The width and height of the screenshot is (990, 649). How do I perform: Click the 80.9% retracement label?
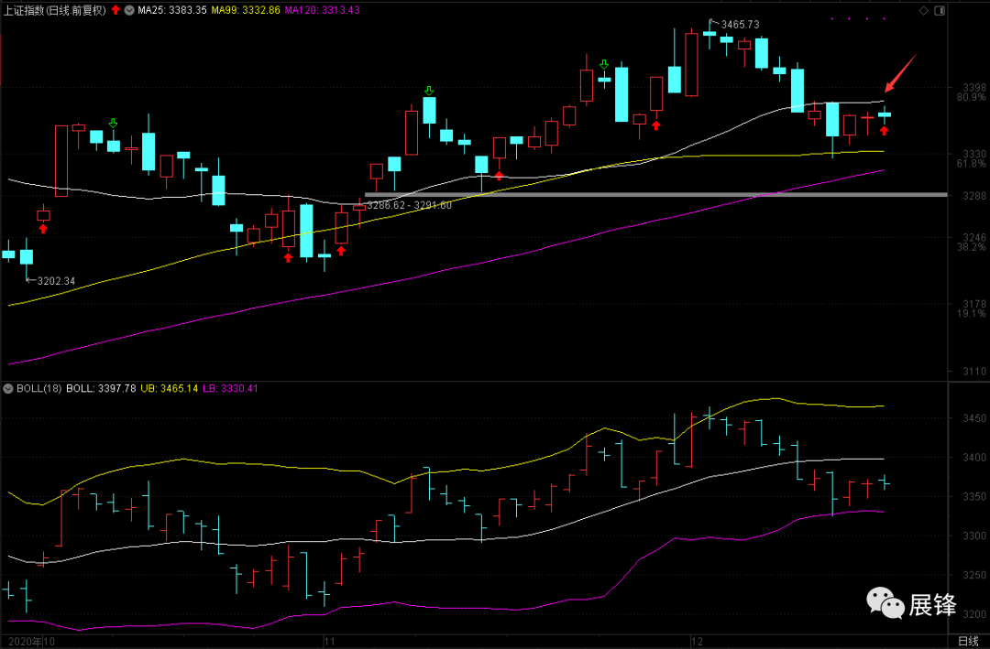971,97
